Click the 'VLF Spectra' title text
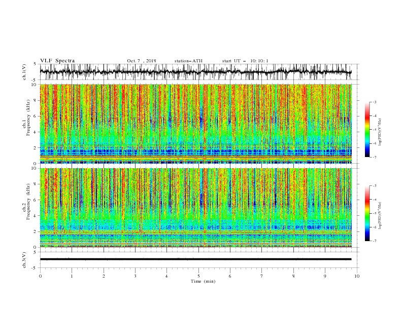402x310 pixels. 57,61
